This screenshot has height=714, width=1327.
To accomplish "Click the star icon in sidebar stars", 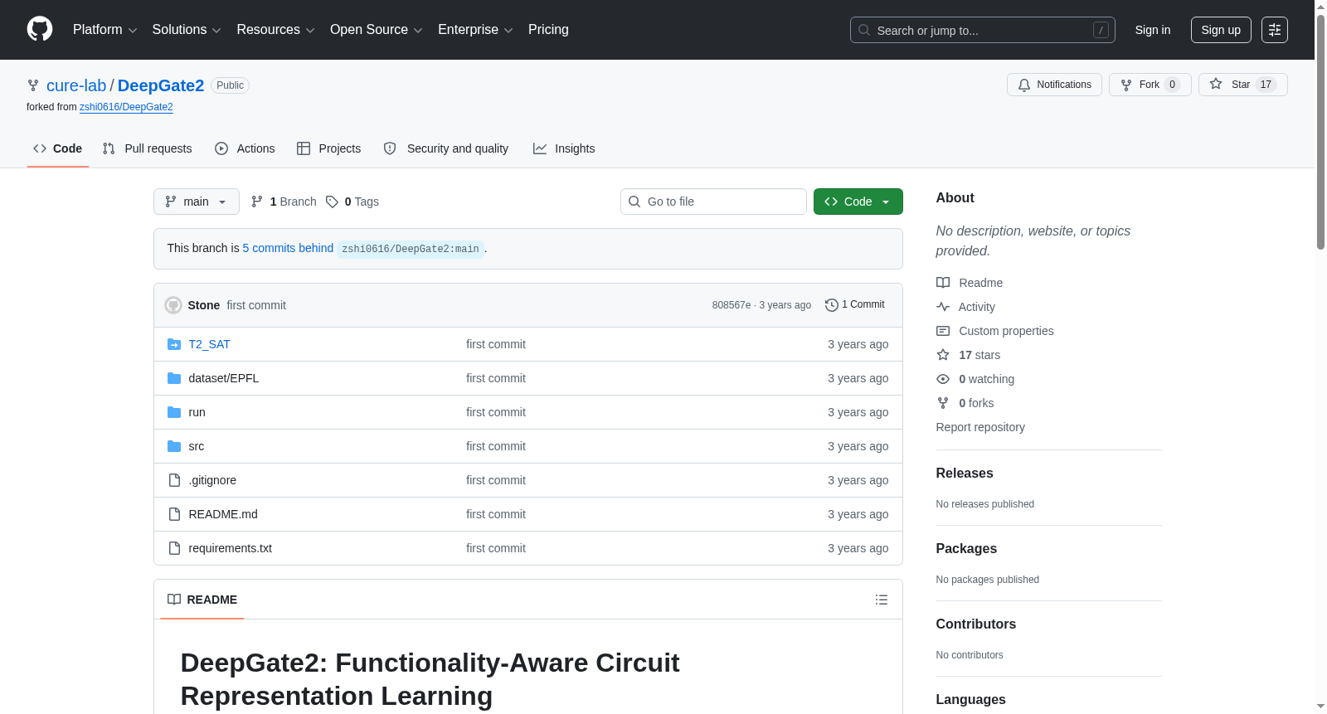I will coord(943,355).
